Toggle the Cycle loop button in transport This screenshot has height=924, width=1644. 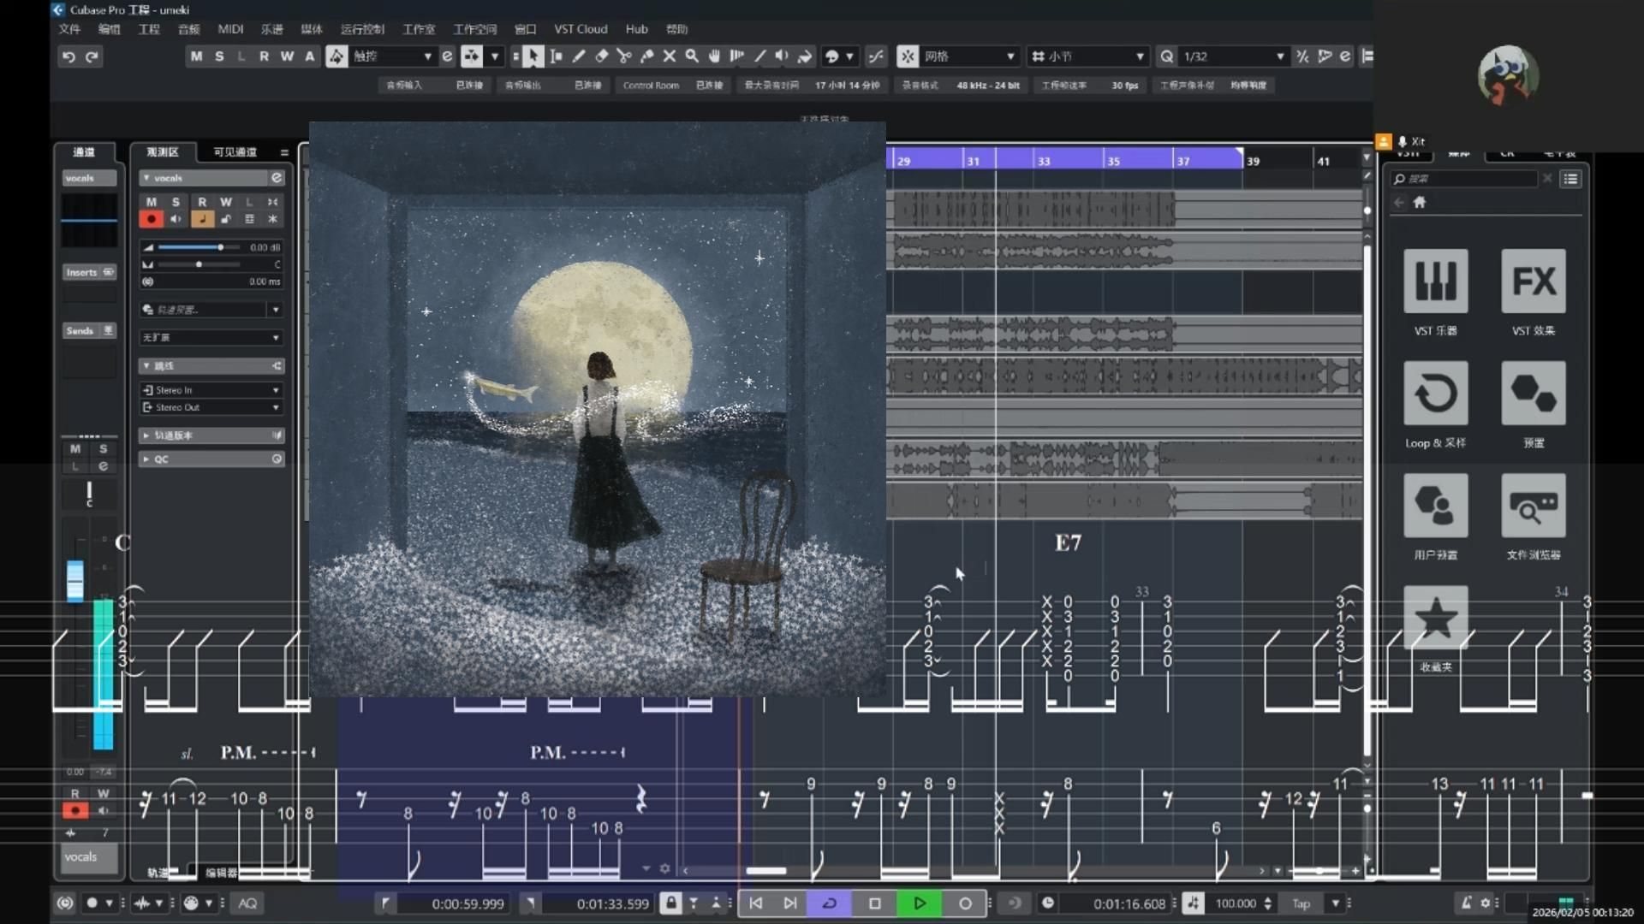829,903
